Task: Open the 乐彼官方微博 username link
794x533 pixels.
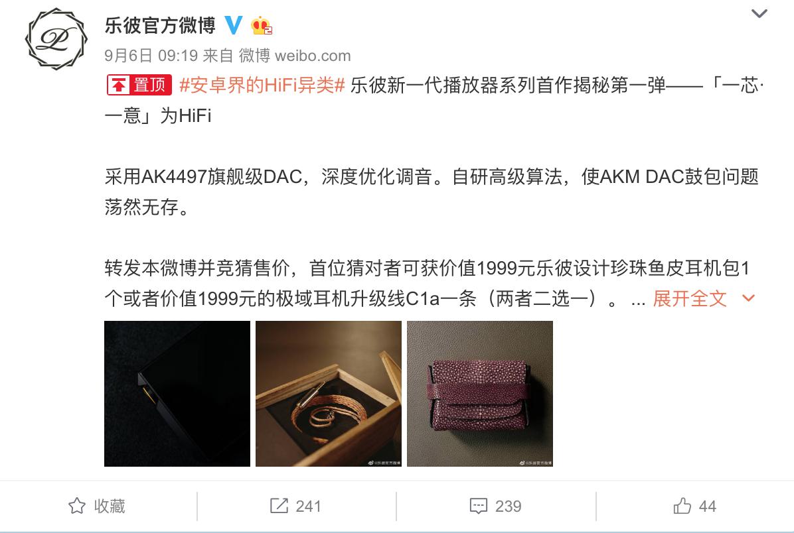Action: pyautogui.click(x=160, y=25)
